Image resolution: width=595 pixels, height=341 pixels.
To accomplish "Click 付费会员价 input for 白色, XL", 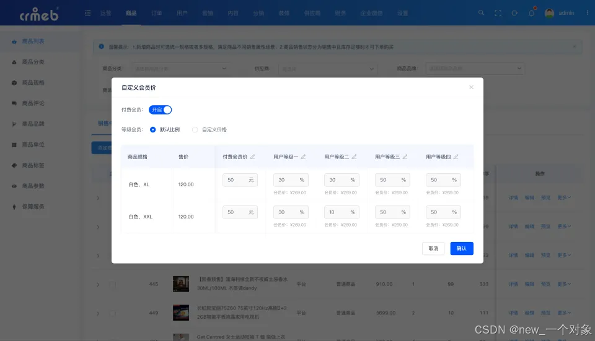I will pos(240,180).
